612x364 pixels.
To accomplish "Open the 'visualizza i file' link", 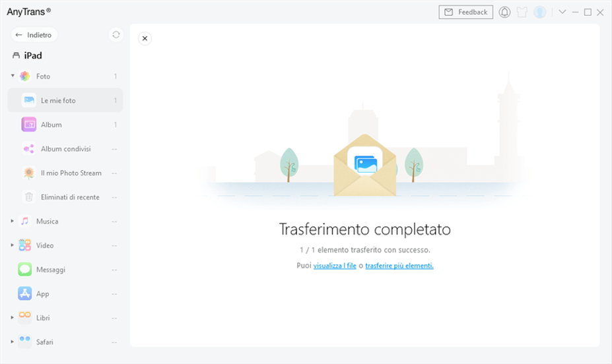I will coord(335,266).
